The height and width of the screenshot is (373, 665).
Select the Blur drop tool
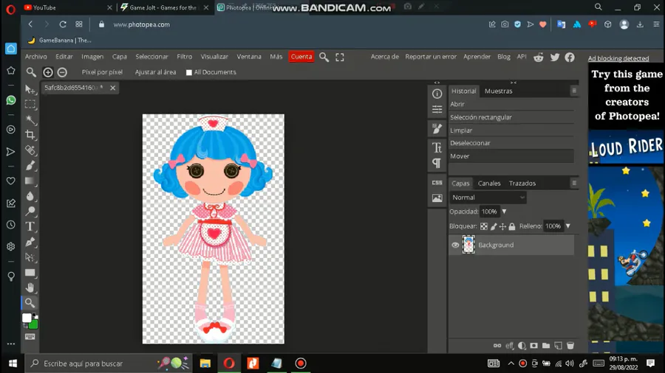point(30,196)
